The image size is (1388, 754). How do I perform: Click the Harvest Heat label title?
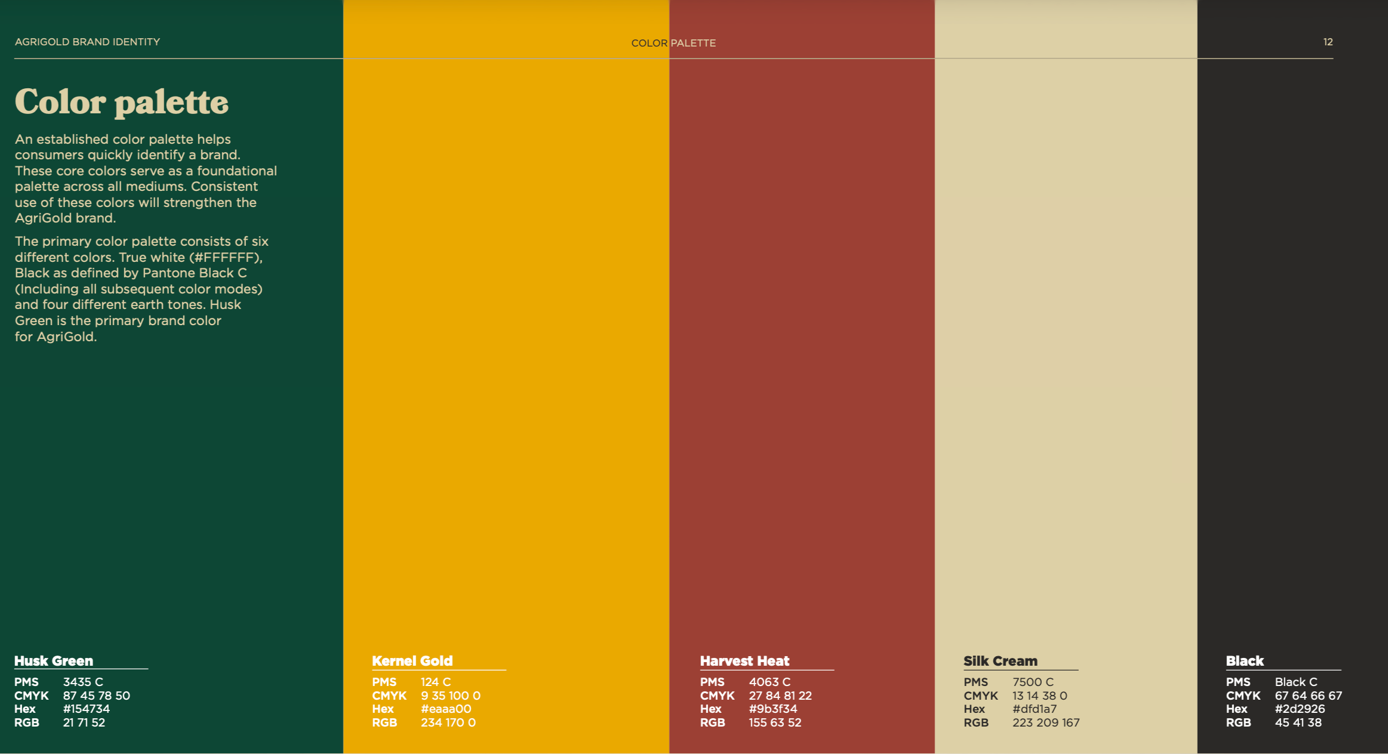[x=744, y=661]
